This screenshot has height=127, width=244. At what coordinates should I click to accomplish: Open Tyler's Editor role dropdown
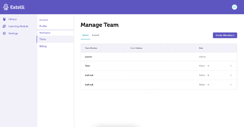point(204,66)
